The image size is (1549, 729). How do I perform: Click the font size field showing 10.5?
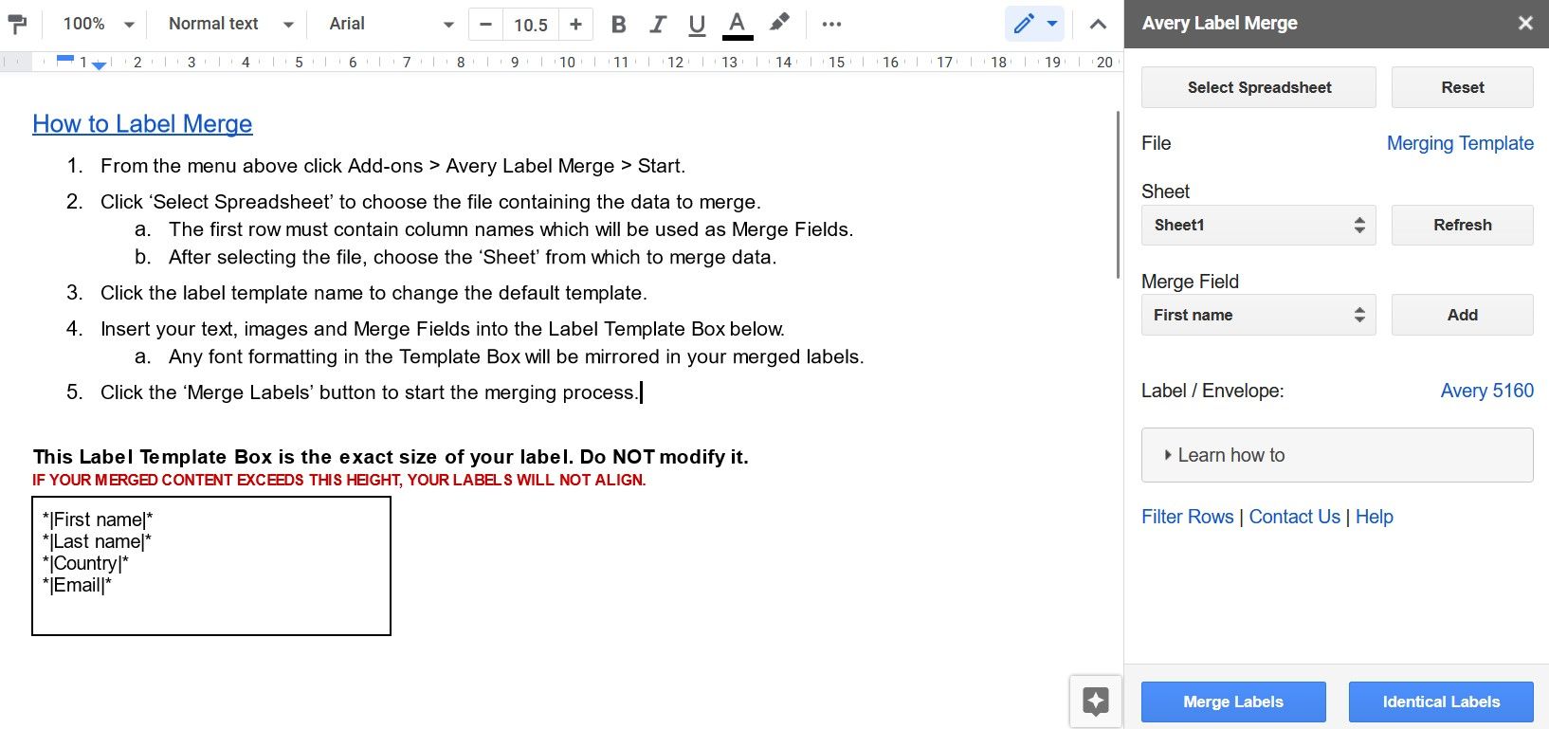[x=531, y=25]
